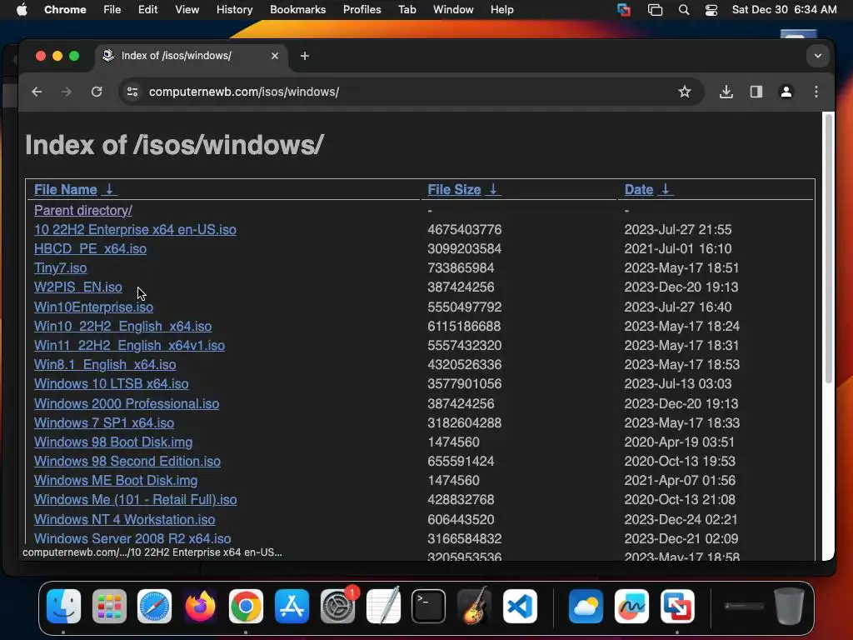Sort descending using Date arrow
Screen dimensions: 853x640
point(666,189)
